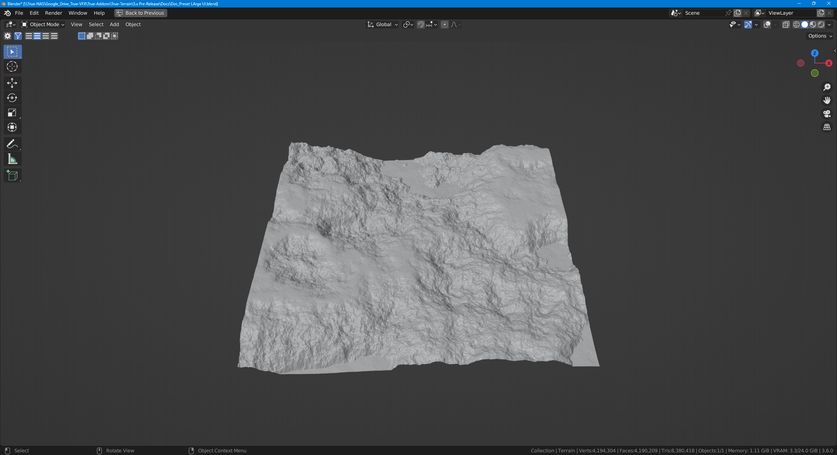Expand the Options dropdown
Viewport: 837px width, 455px height.
(820, 36)
